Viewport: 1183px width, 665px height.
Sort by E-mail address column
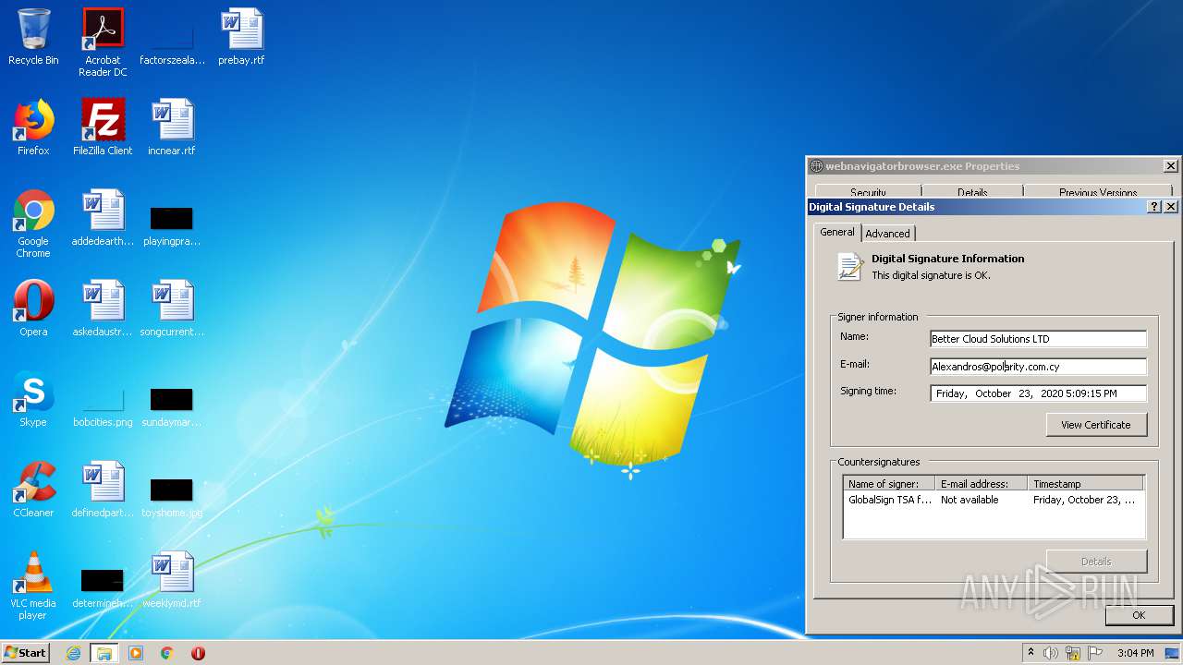982,484
